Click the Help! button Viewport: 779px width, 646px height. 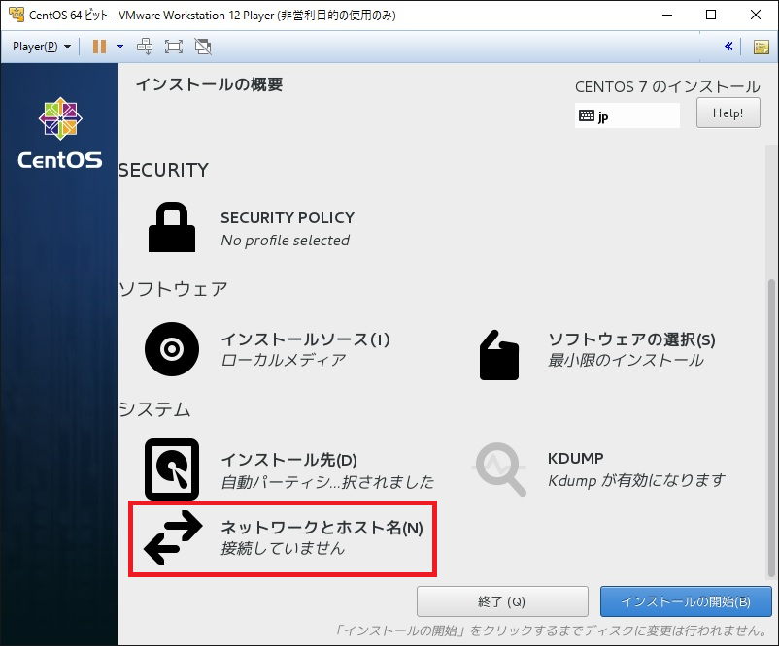(x=728, y=113)
